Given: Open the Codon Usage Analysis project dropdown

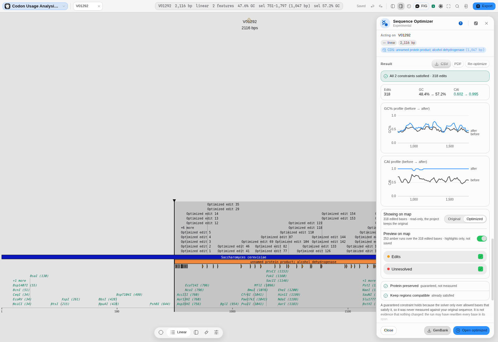Looking at the screenshot, I should tap(35, 6).
